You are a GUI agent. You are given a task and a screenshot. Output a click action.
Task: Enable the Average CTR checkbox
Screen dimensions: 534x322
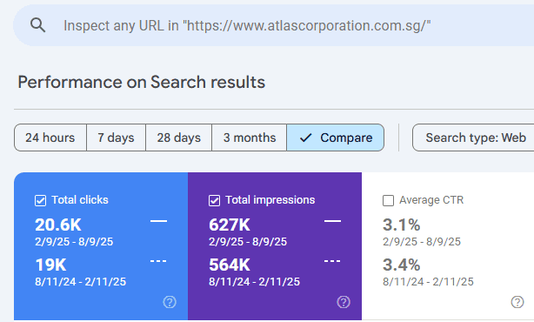coord(388,200)
